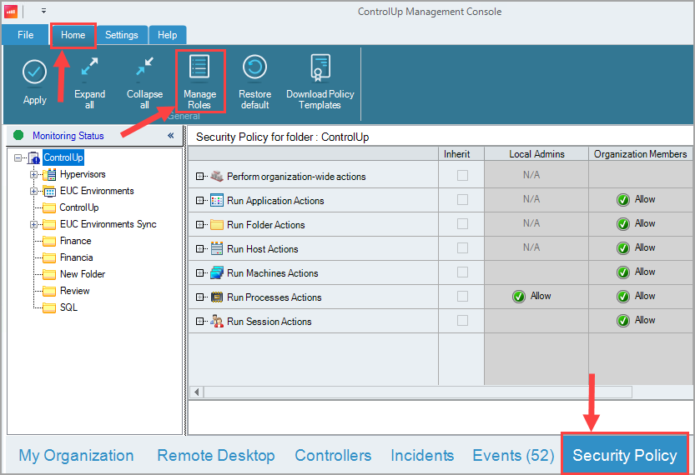Click the Apply checkmark icon
The image size is (695, 475).
click(x=34, y=72)
